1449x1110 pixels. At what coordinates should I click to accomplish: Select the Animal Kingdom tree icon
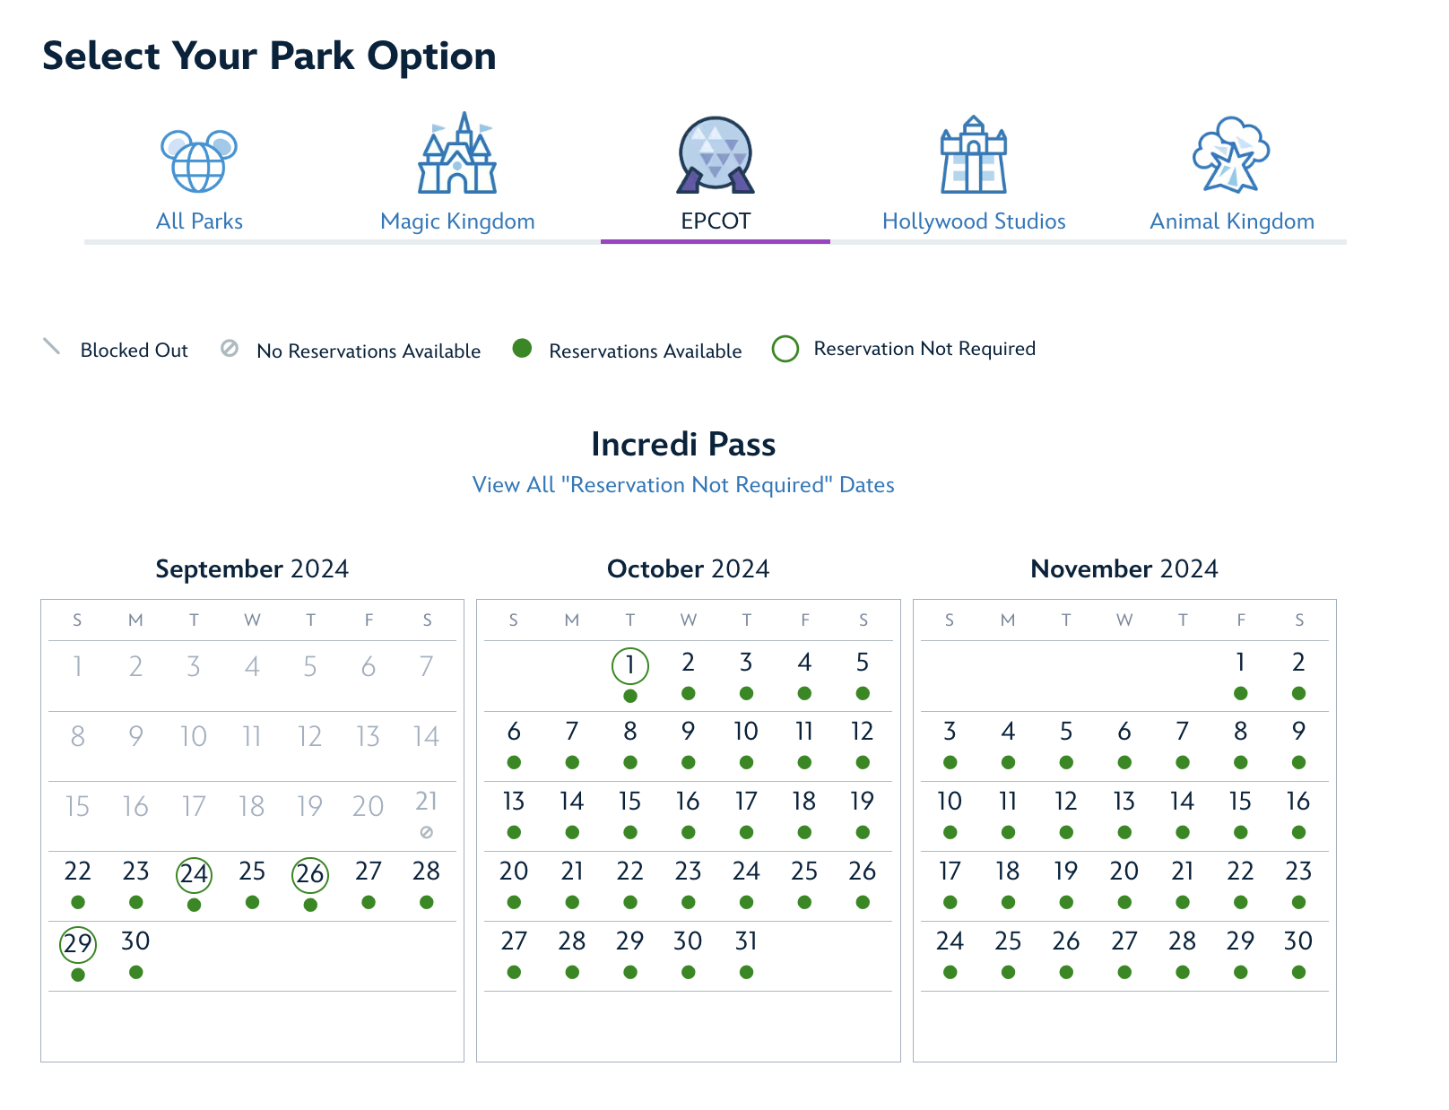pos(1231,156)
